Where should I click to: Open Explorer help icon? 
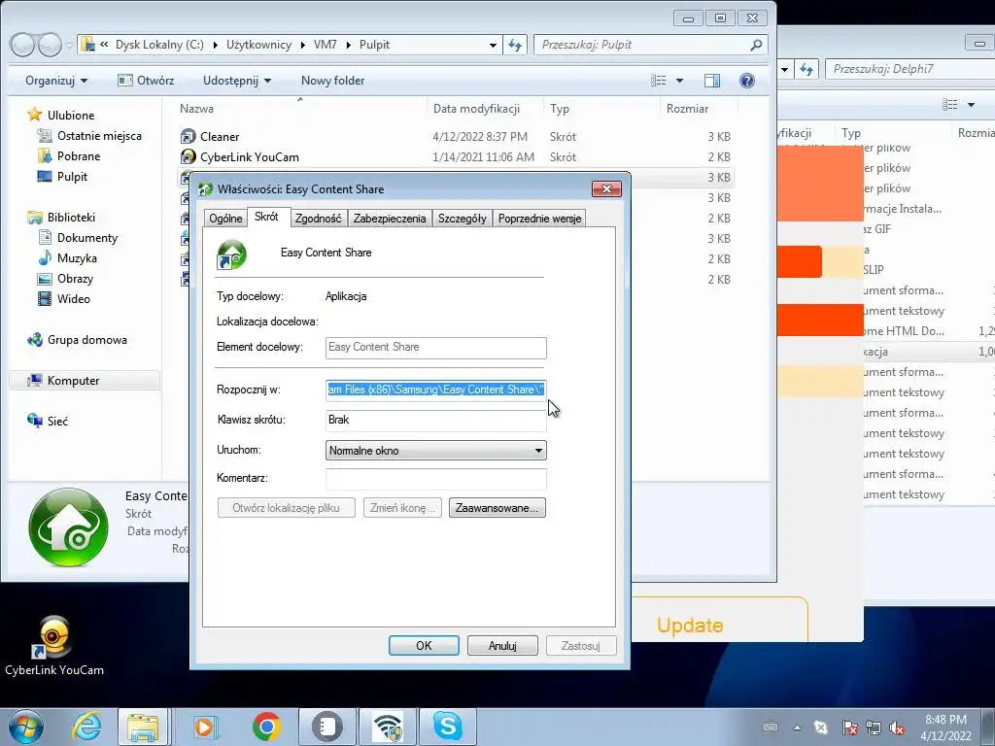point(747,81)
